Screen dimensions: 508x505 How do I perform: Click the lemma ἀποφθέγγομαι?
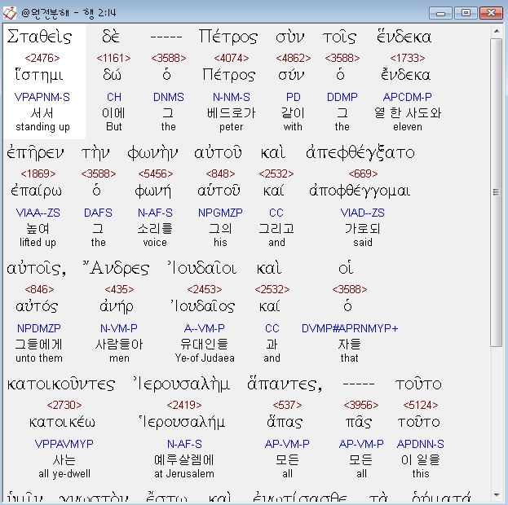[x=360, y=191]
